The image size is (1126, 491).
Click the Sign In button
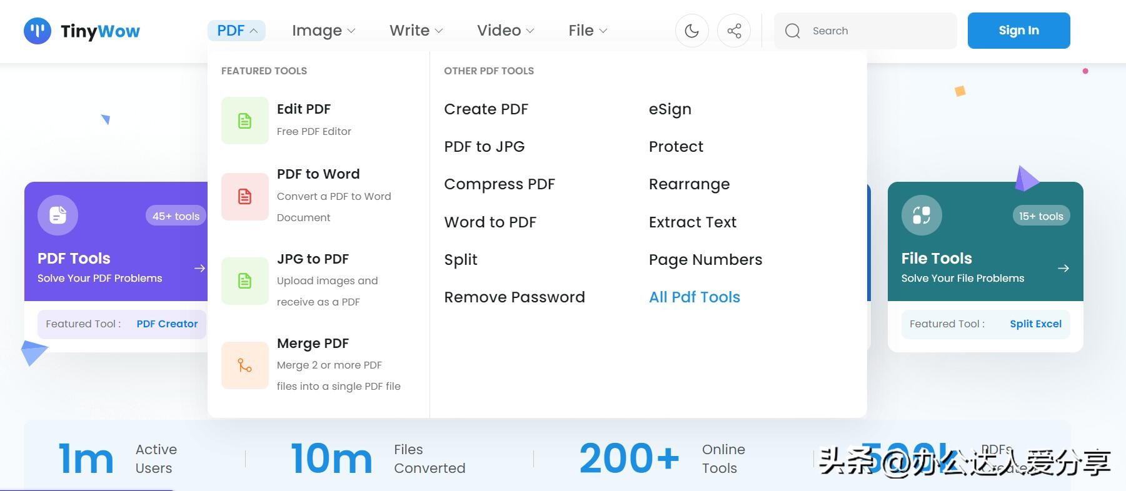1018,31
